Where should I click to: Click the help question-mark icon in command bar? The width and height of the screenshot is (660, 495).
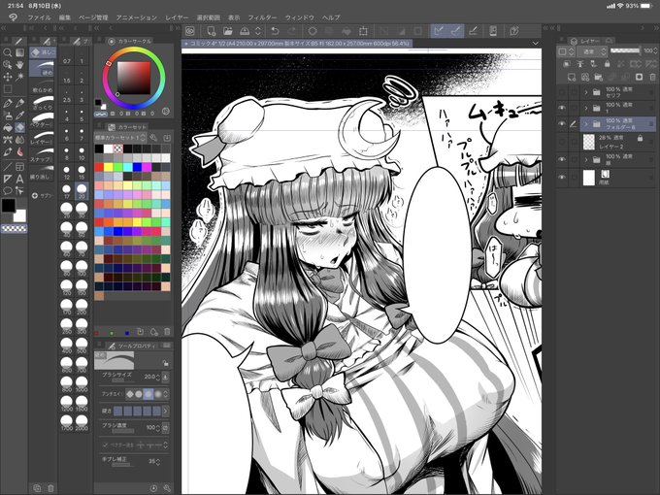pos(514,31)
